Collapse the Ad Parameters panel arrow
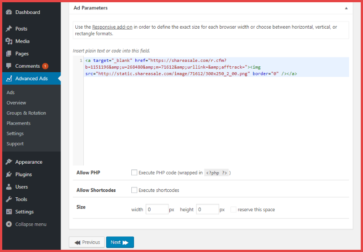This screenshot has width=363, height=252. coord(346,8)
